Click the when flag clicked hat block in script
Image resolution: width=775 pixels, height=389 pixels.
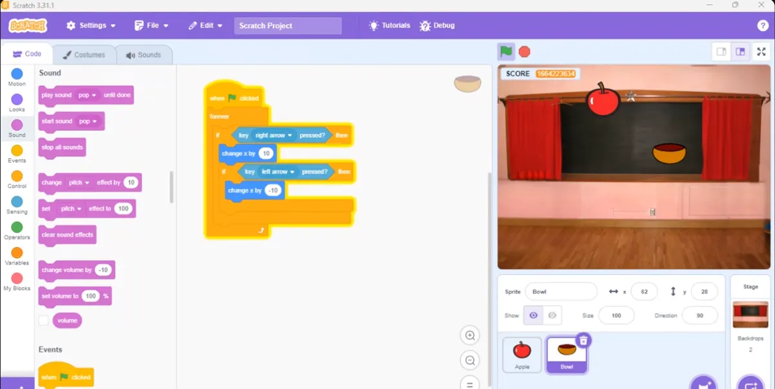click(234, 97)
